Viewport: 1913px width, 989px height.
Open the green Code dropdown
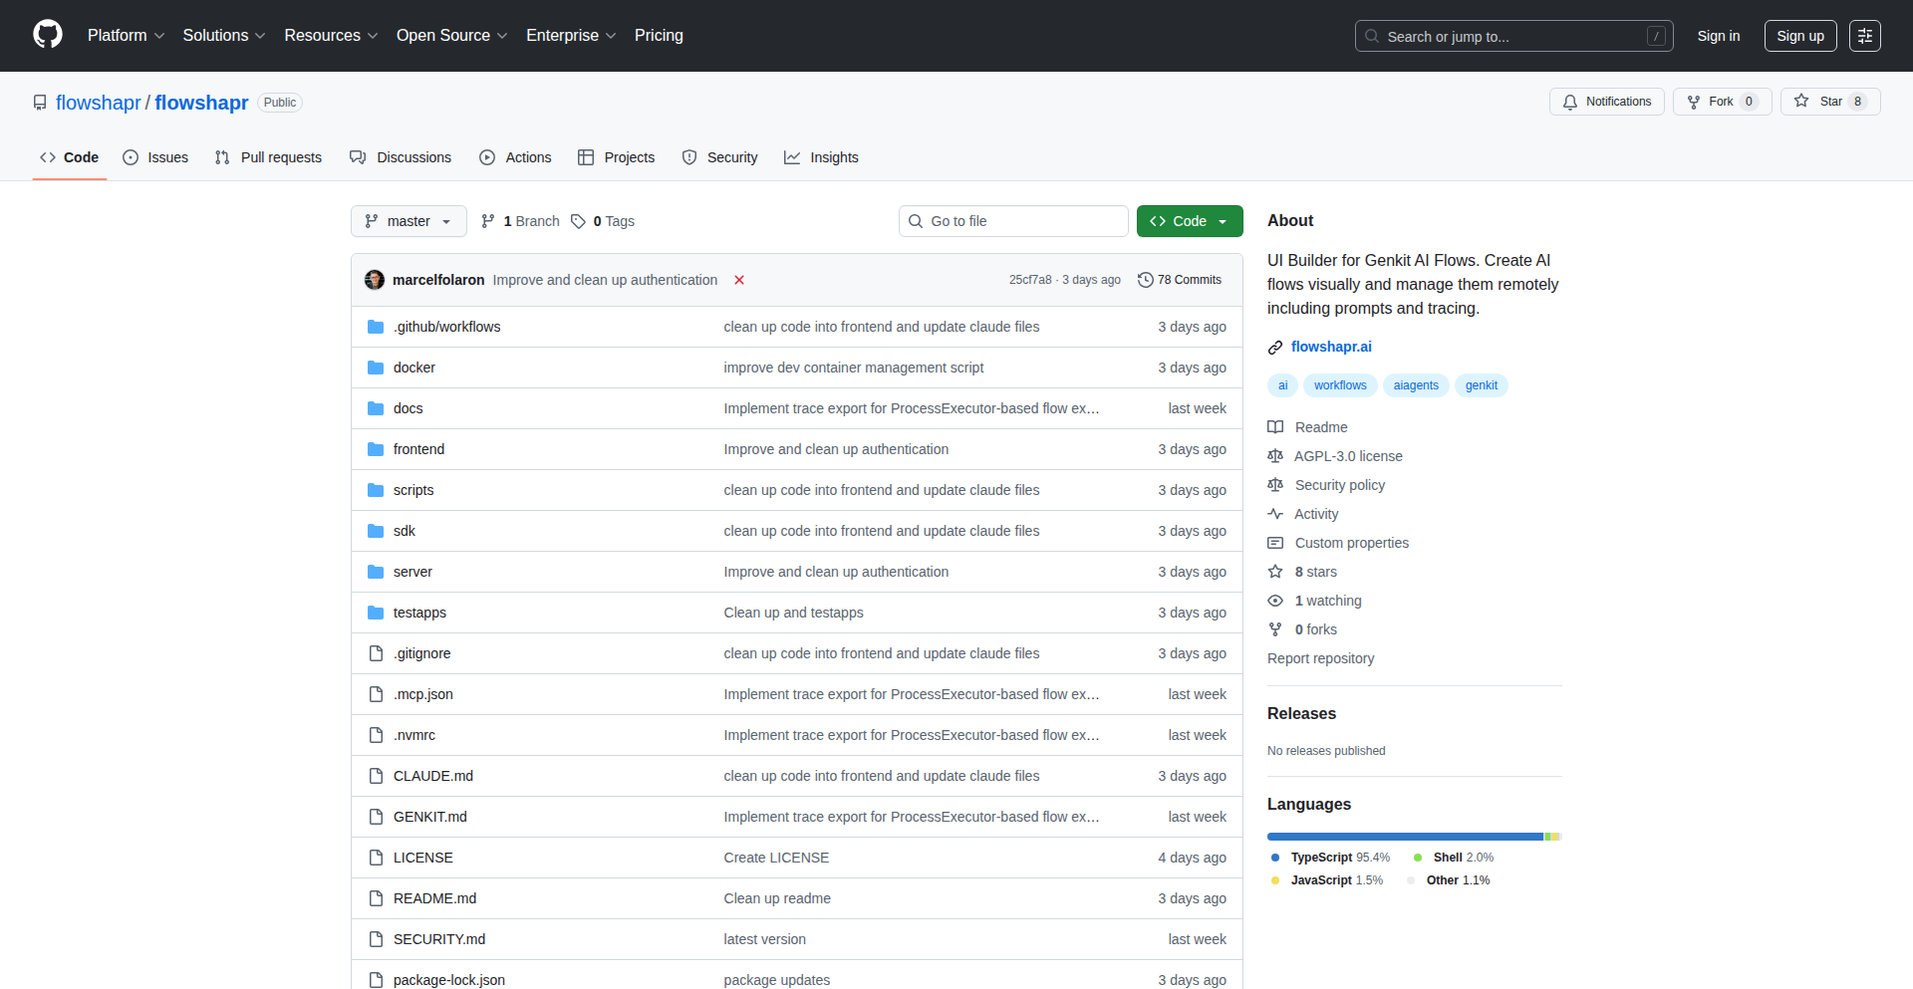[1189, 221]
